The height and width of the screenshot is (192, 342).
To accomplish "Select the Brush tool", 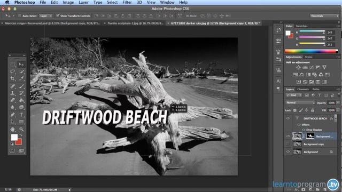I will [21, 86].
